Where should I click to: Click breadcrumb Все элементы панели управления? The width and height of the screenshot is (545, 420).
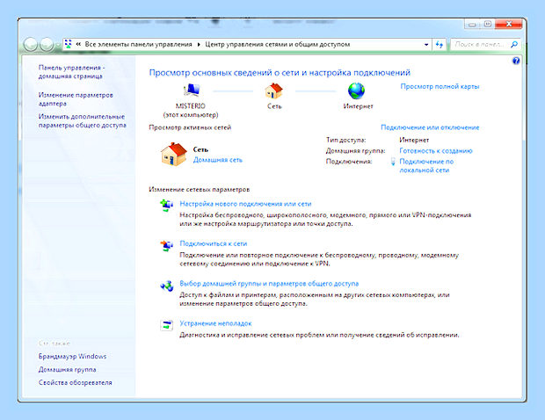coord(138,45)
